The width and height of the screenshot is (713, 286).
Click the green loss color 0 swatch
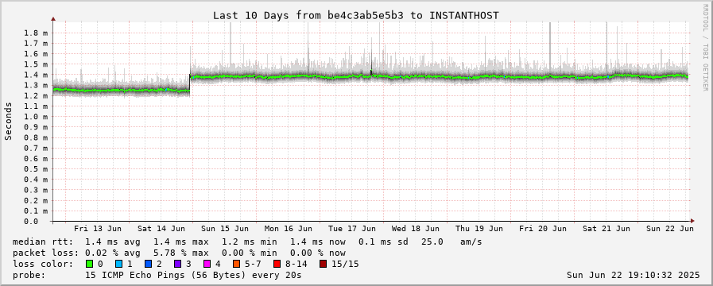pos(89,264)
